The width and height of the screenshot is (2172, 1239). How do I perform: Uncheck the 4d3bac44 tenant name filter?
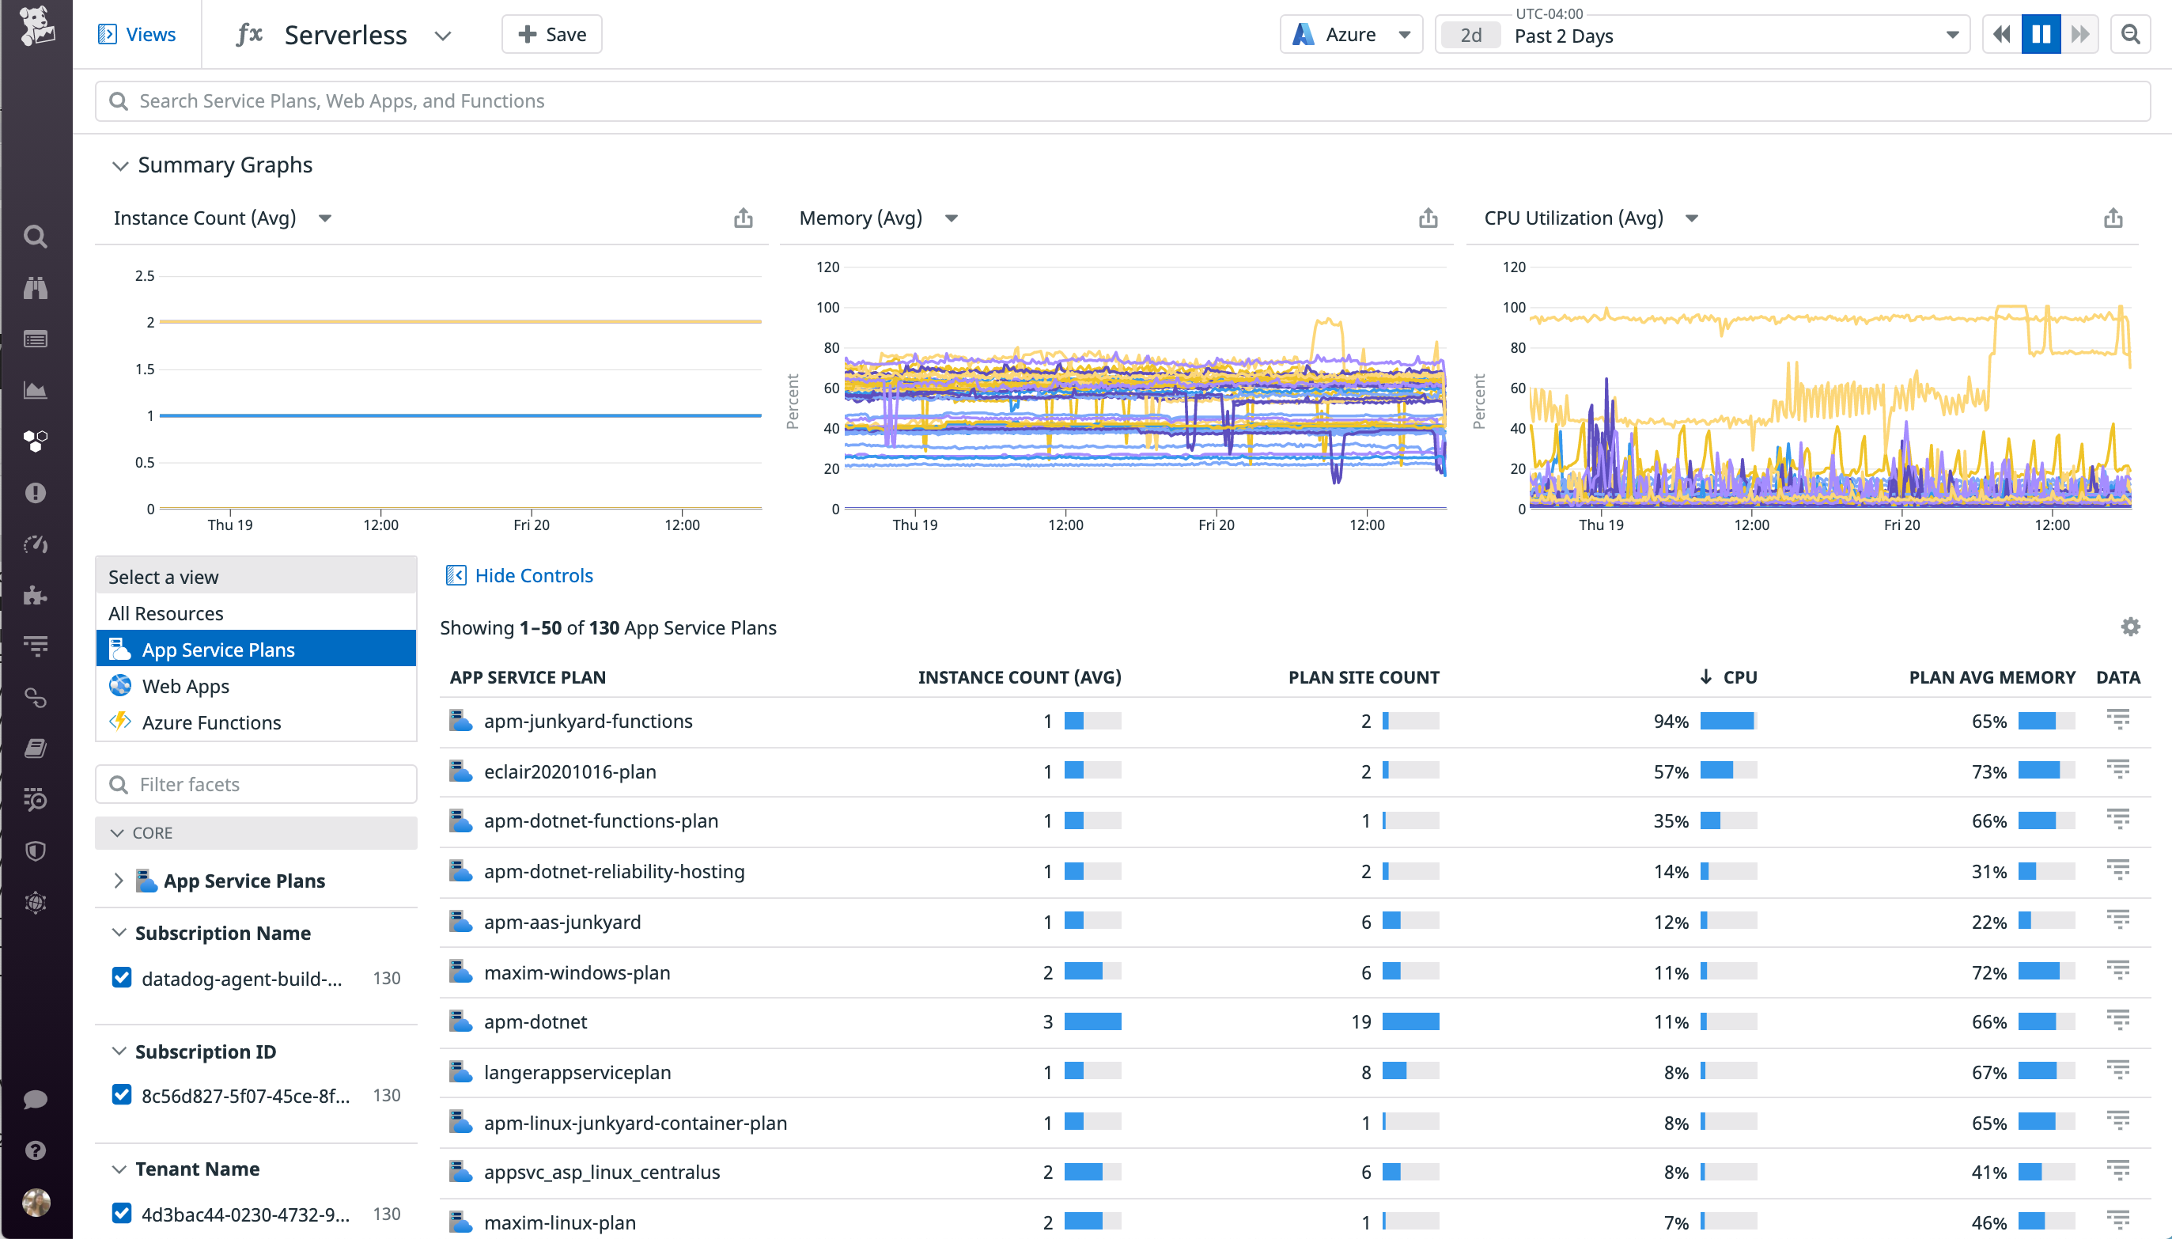122,1213
